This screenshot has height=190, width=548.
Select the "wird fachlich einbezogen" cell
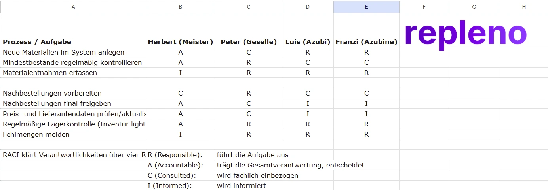(x=257, y=175)
